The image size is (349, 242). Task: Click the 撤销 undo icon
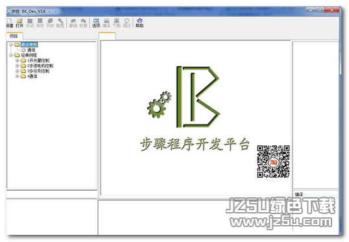(x=73, y=23)
